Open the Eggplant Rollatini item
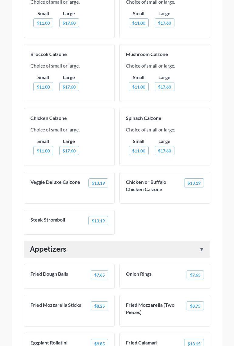This screenshot has height=346, width=234. pyautogui.click(x=49, y=343)
